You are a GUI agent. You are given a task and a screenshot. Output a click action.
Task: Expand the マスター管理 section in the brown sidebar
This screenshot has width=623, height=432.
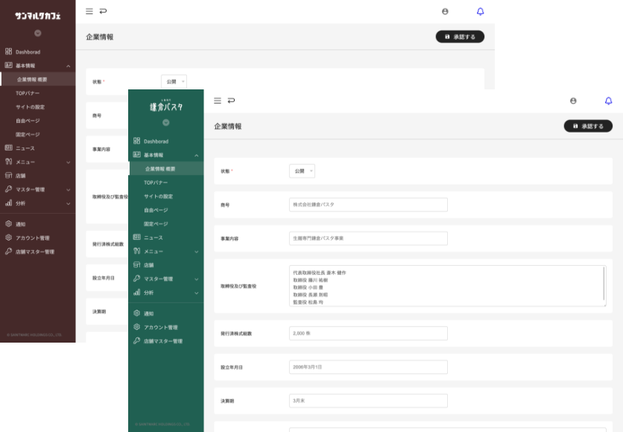(69, 190)
